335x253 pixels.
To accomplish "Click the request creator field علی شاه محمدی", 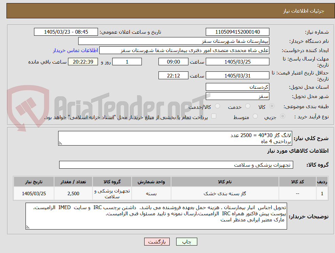I will 184,50.
